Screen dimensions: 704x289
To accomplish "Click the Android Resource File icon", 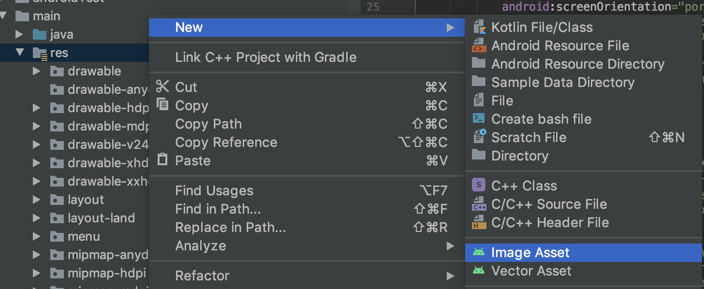I will (479, 45).
